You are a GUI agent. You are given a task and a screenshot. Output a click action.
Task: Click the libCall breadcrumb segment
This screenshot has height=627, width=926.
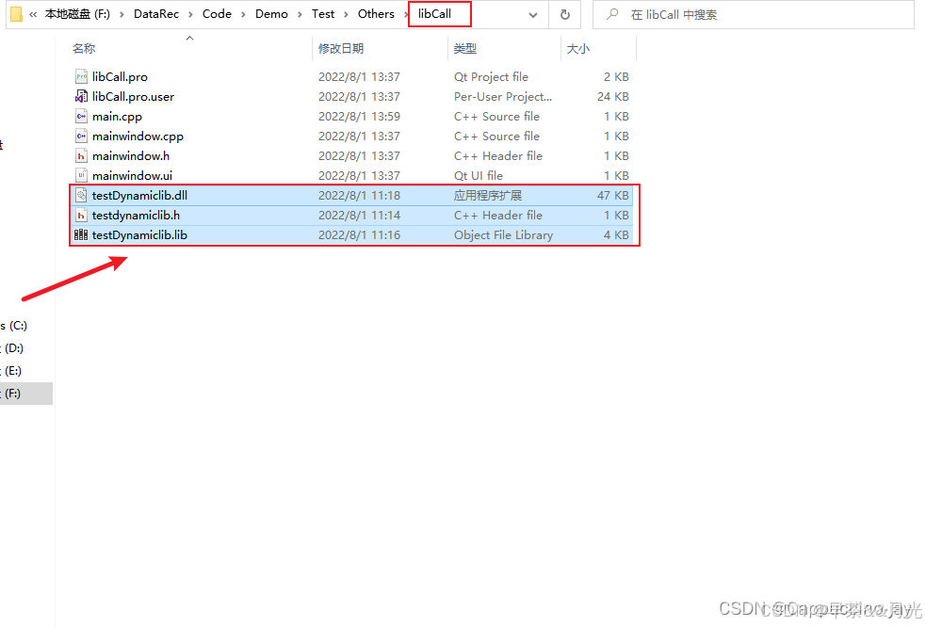pyautogui.click(x=434, y=14)
